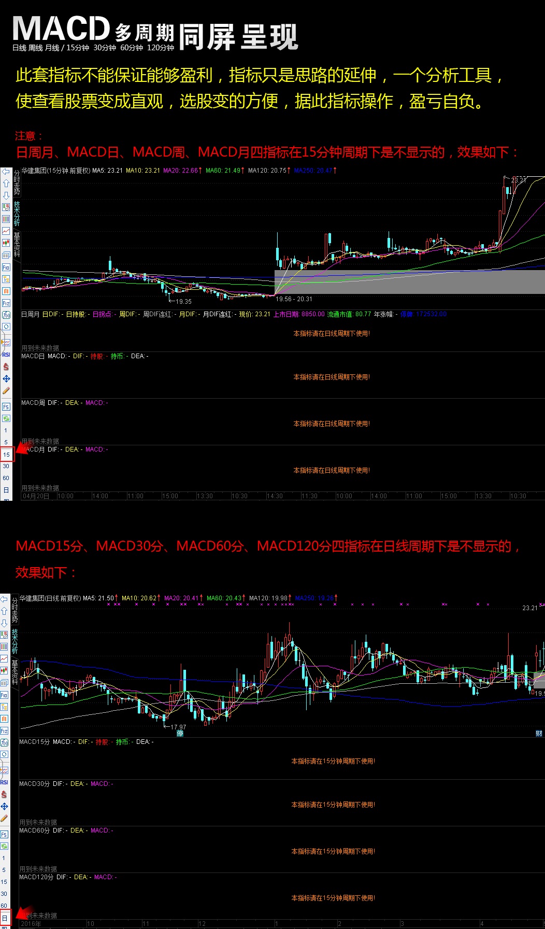This screenshot has height=929, width=545.
Task: Select the highlighted 15-minute period in upper sidebar
Action: click(x=6, y=455)
